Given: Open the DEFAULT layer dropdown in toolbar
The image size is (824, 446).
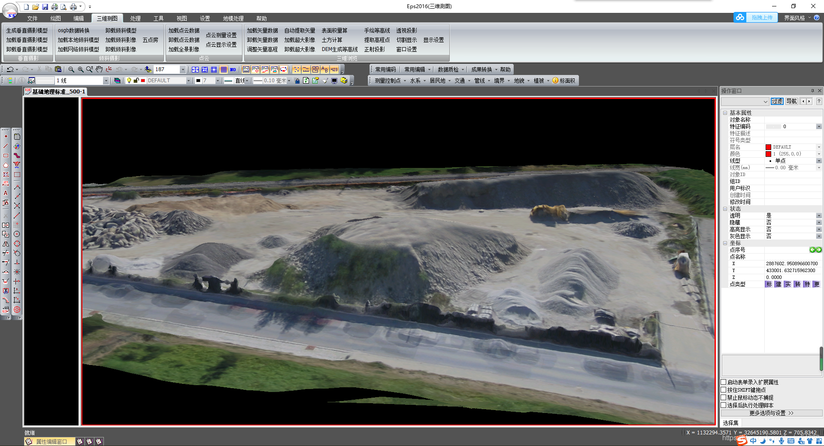Looking at the screenshot, I should click(x=188, y=81).
